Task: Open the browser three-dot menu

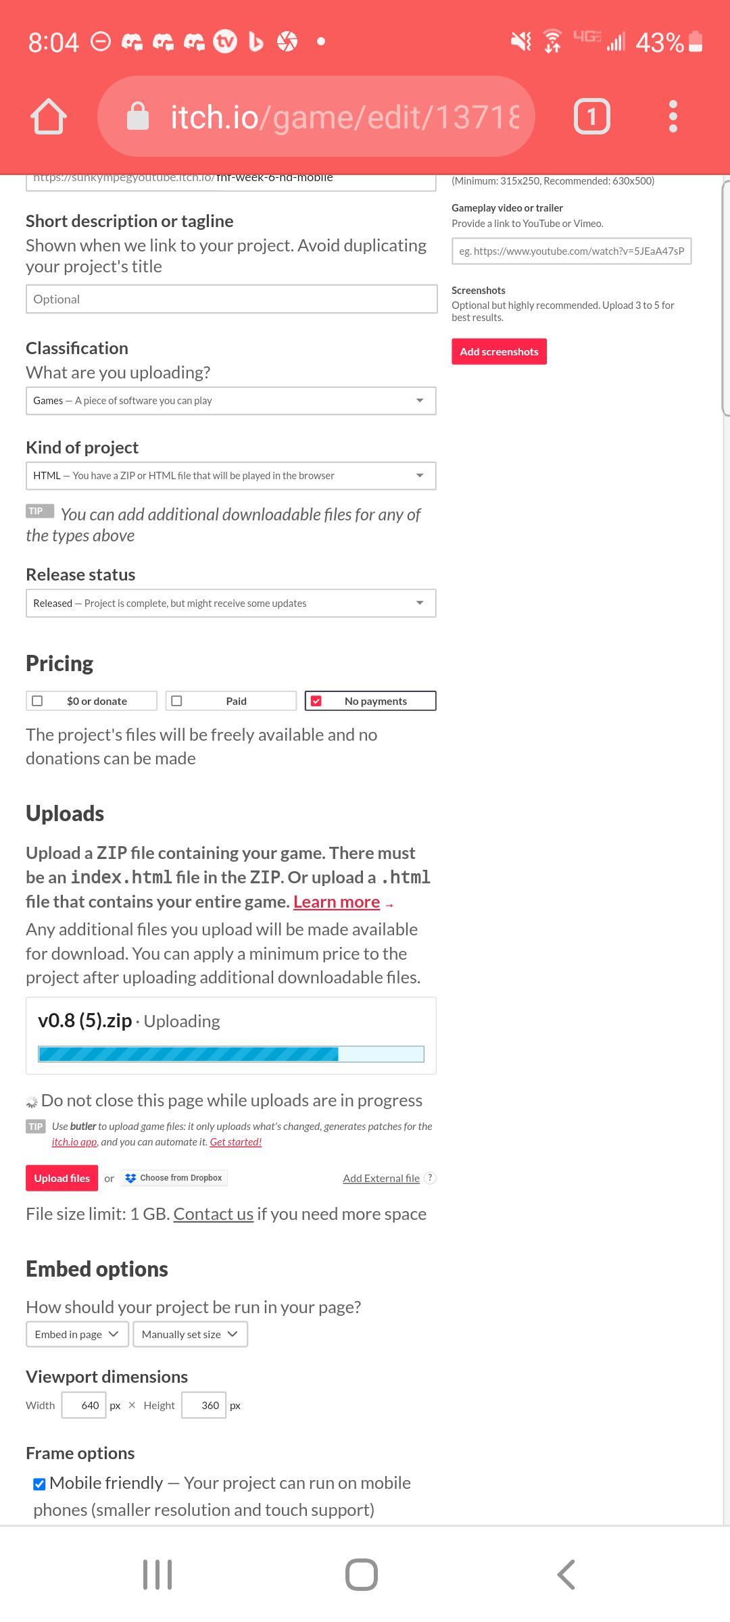Action: coord(673,117)
